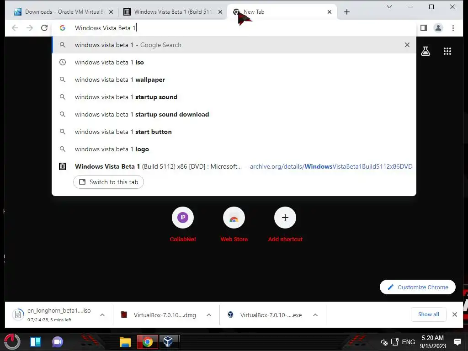Open the Chrome side panel
This screenshot has height=351, width=468.
coord(423,28)
